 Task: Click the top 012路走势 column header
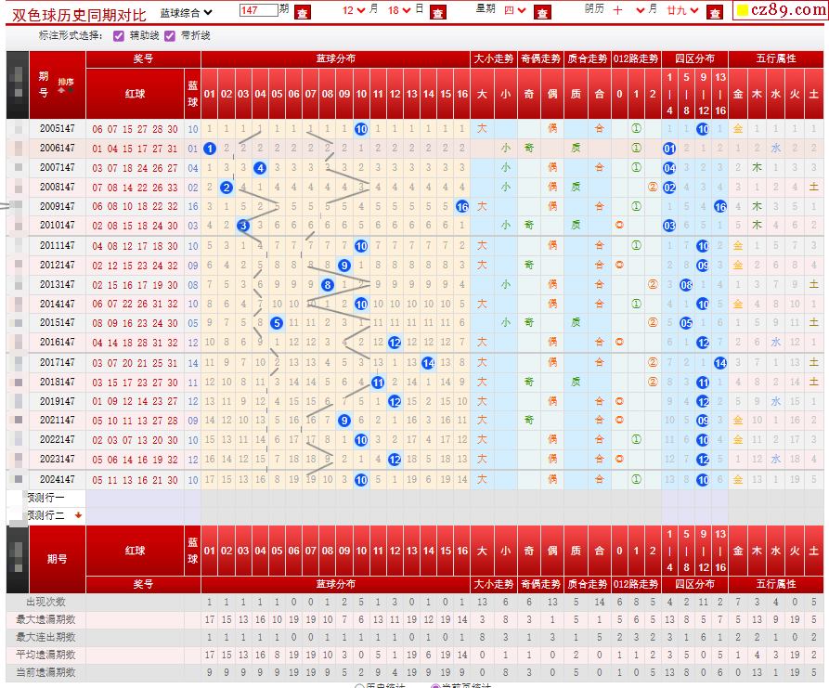click(x=636, y=58)
